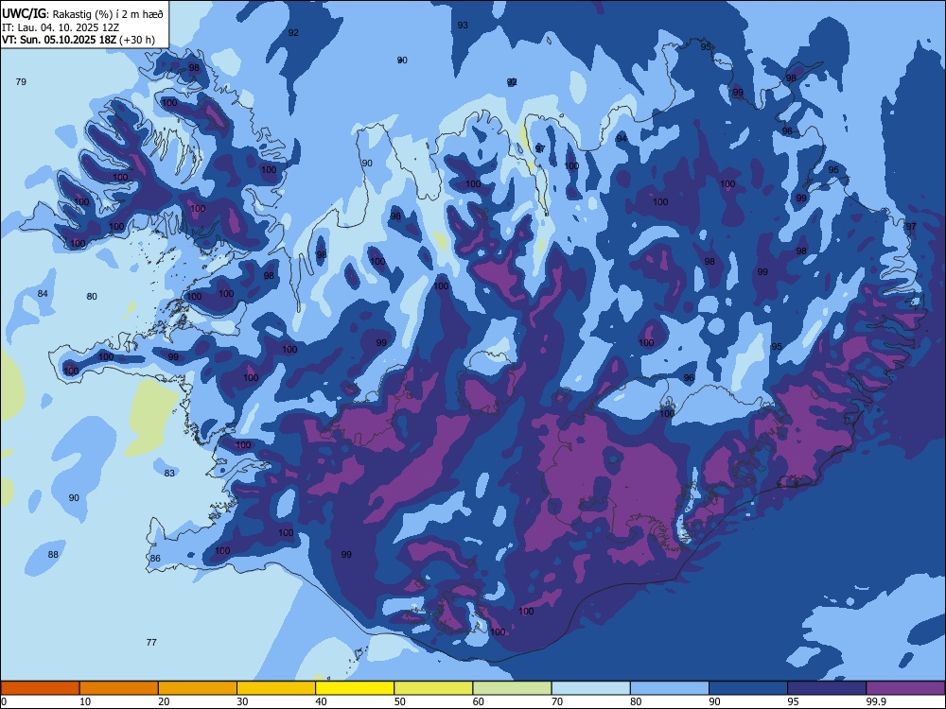Image resolution: width=946 pixels, height=709 pixels.
Task: Select the '30' legend tick label
Action: tap(242, 701)
